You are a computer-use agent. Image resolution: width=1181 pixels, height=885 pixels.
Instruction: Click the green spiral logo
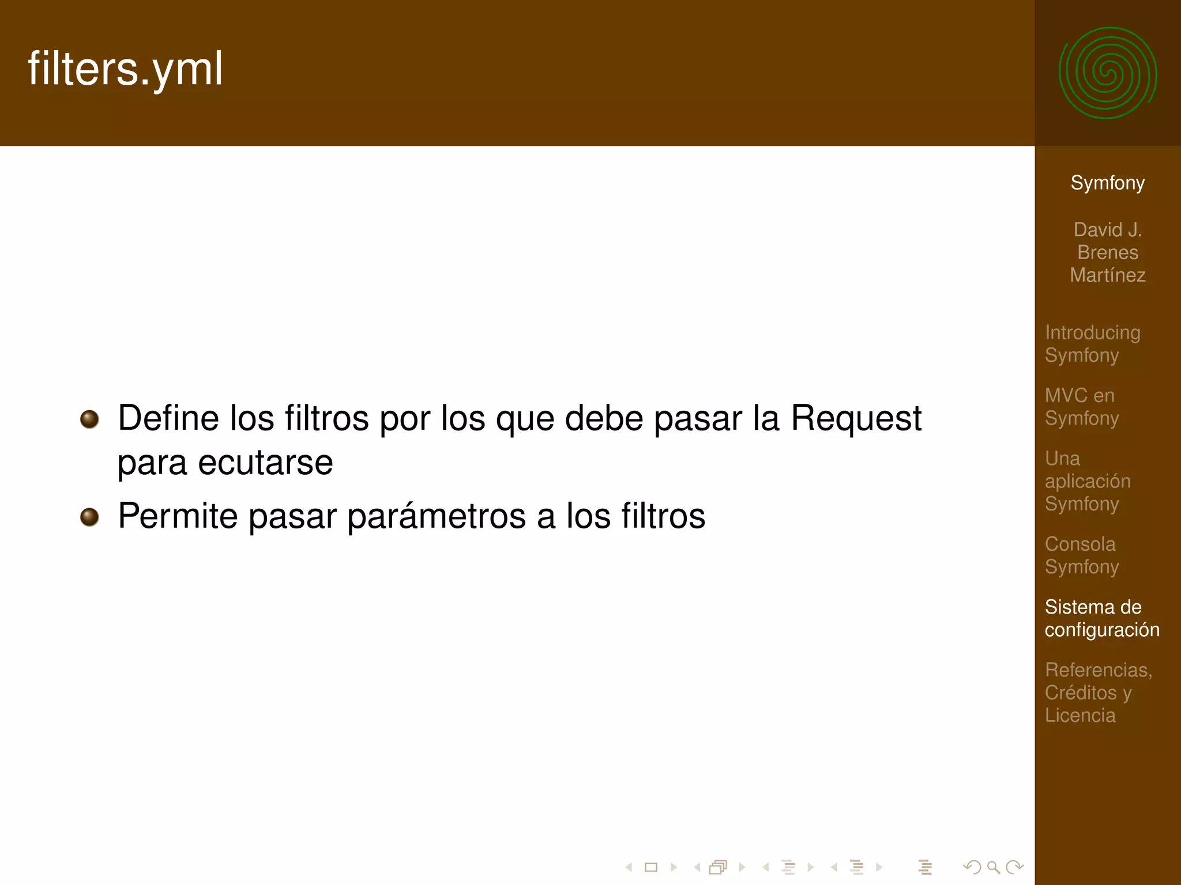1108,73
